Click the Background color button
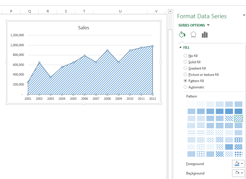The height and width of the screenshot is (179, 246). (x=236, y=173)
